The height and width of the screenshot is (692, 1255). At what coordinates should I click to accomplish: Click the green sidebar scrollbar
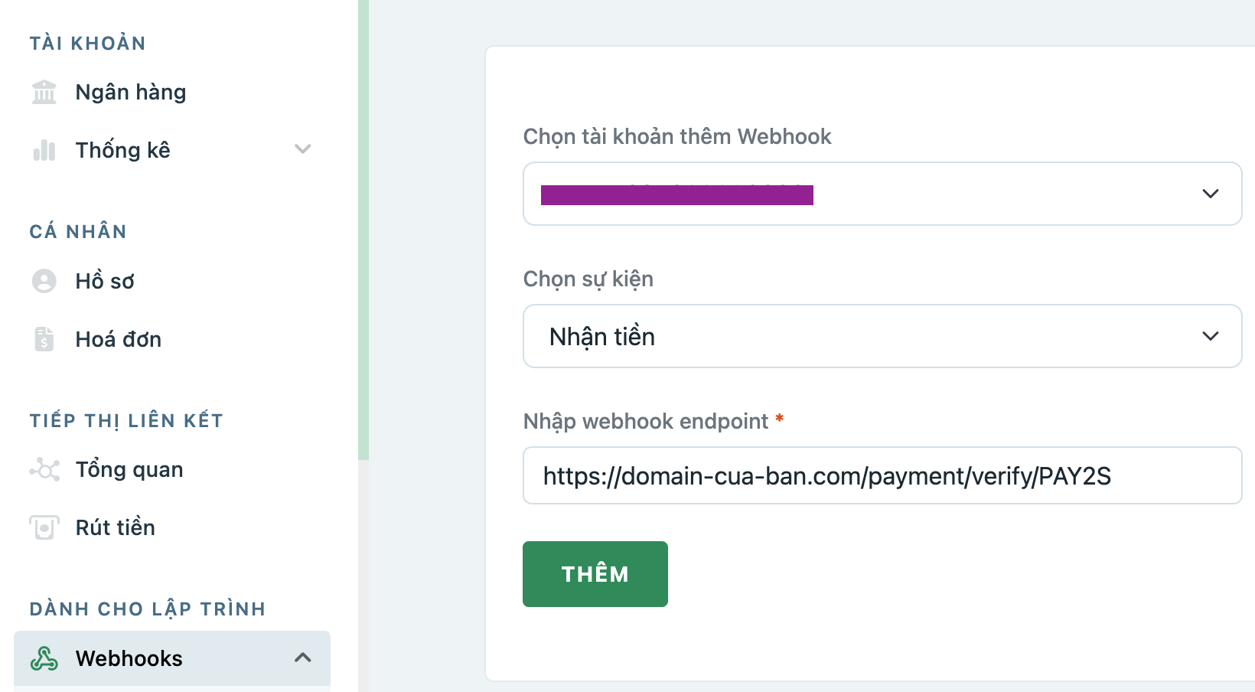tap(363, 230)
